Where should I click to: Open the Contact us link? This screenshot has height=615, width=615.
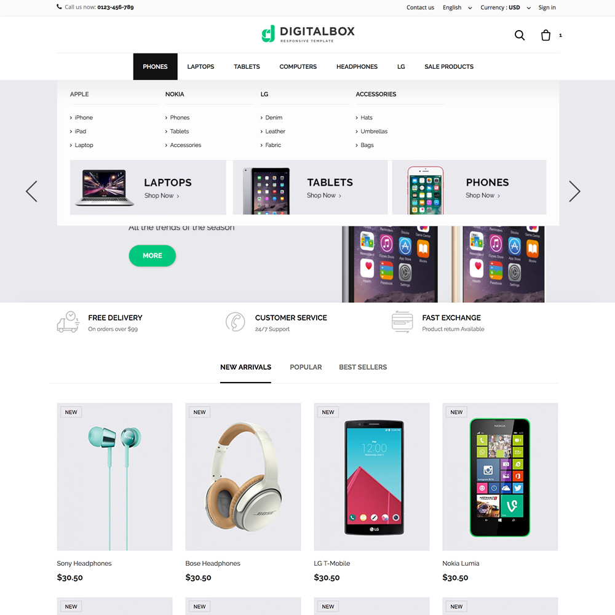[x=420, y=7]
